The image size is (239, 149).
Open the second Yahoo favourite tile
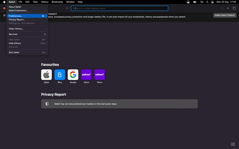click(x=100, y=74)
